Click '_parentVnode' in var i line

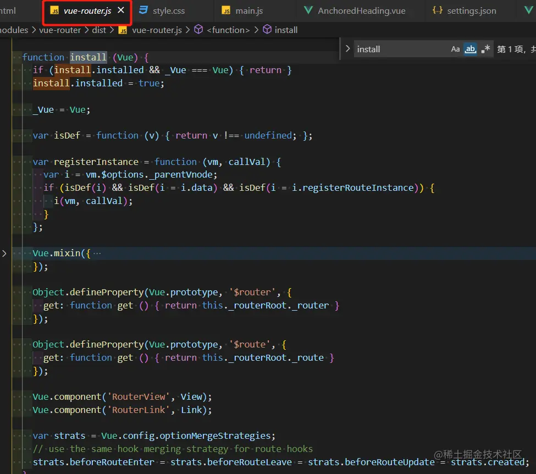tap(181, 174)
